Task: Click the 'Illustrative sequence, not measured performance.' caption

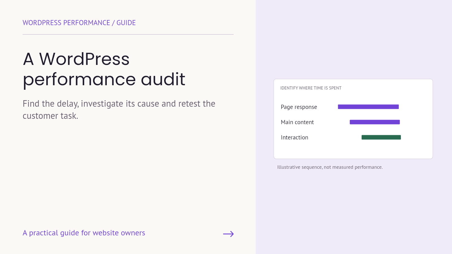Action: (330, 167)
